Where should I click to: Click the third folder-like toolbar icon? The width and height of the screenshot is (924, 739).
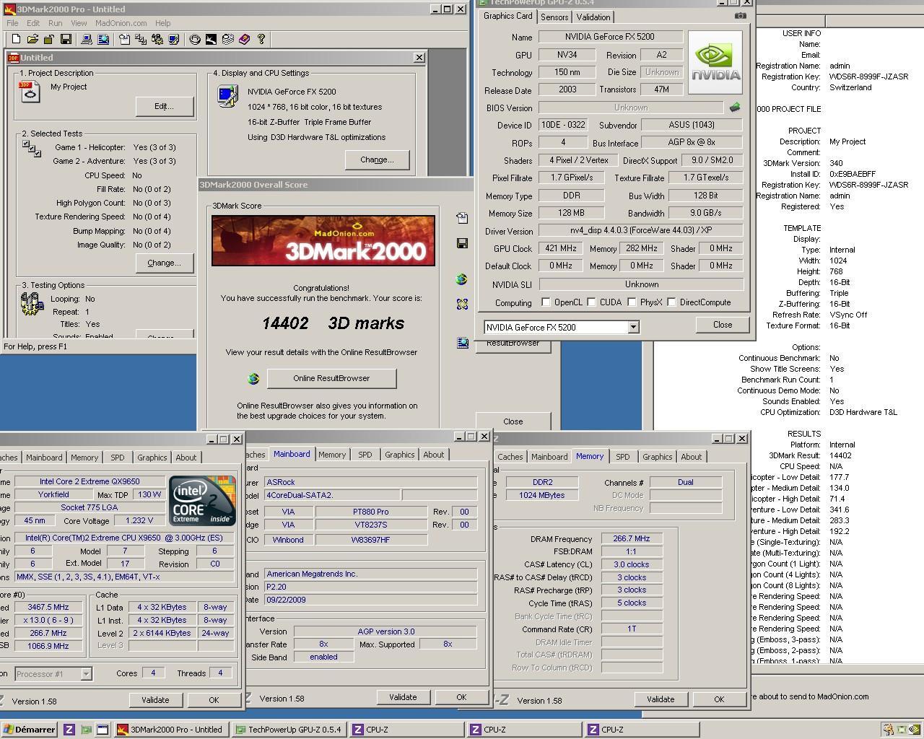point(49,39)
